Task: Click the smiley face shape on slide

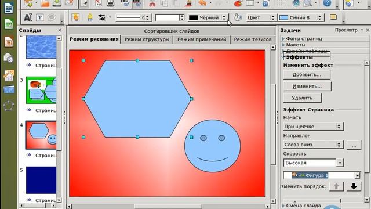Action: [x=212, y=146]
